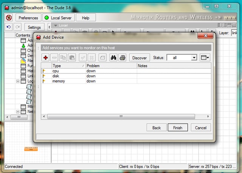Click the Local Server button

[59, 18]
